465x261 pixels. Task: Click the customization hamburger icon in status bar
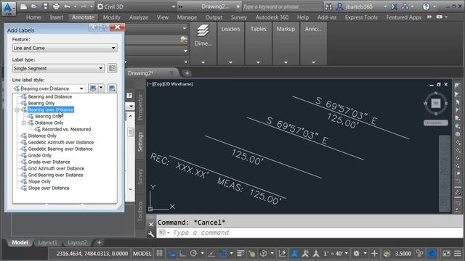(458, 254)
